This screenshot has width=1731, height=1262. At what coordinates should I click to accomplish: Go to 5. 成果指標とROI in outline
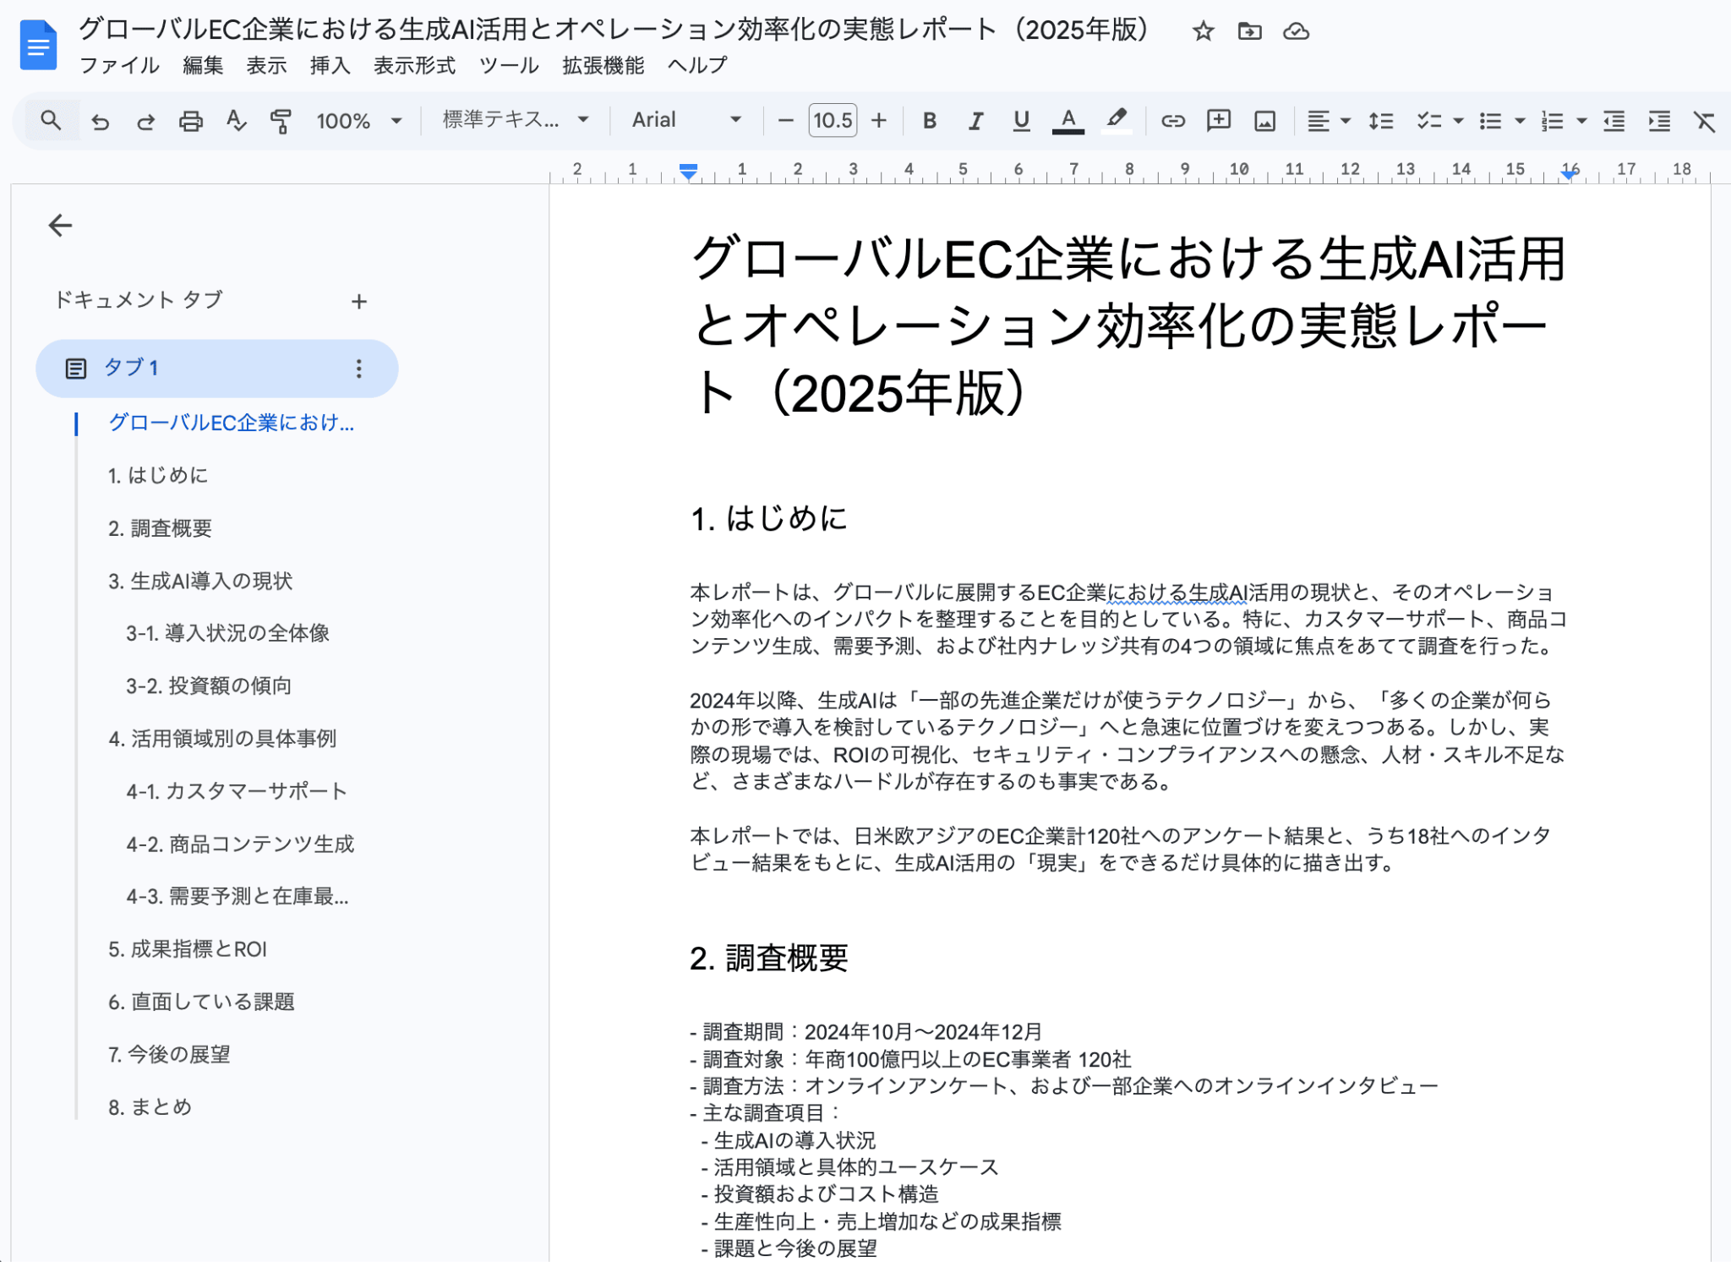188,949
